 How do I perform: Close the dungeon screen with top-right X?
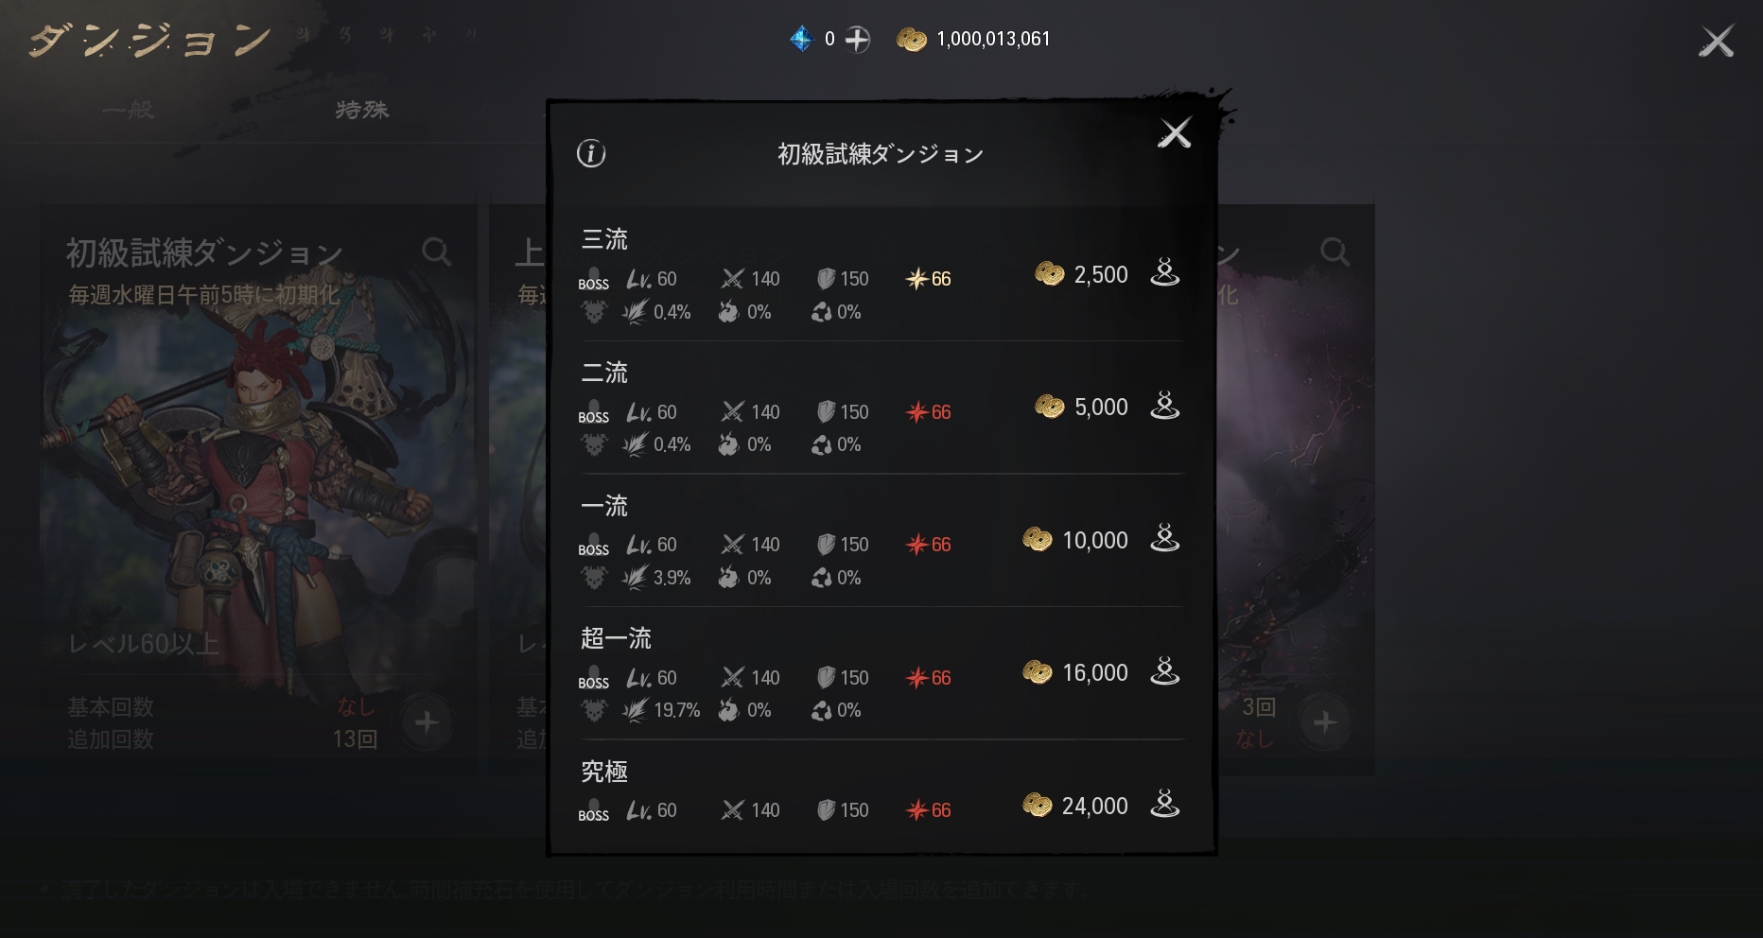(1716, 42)
